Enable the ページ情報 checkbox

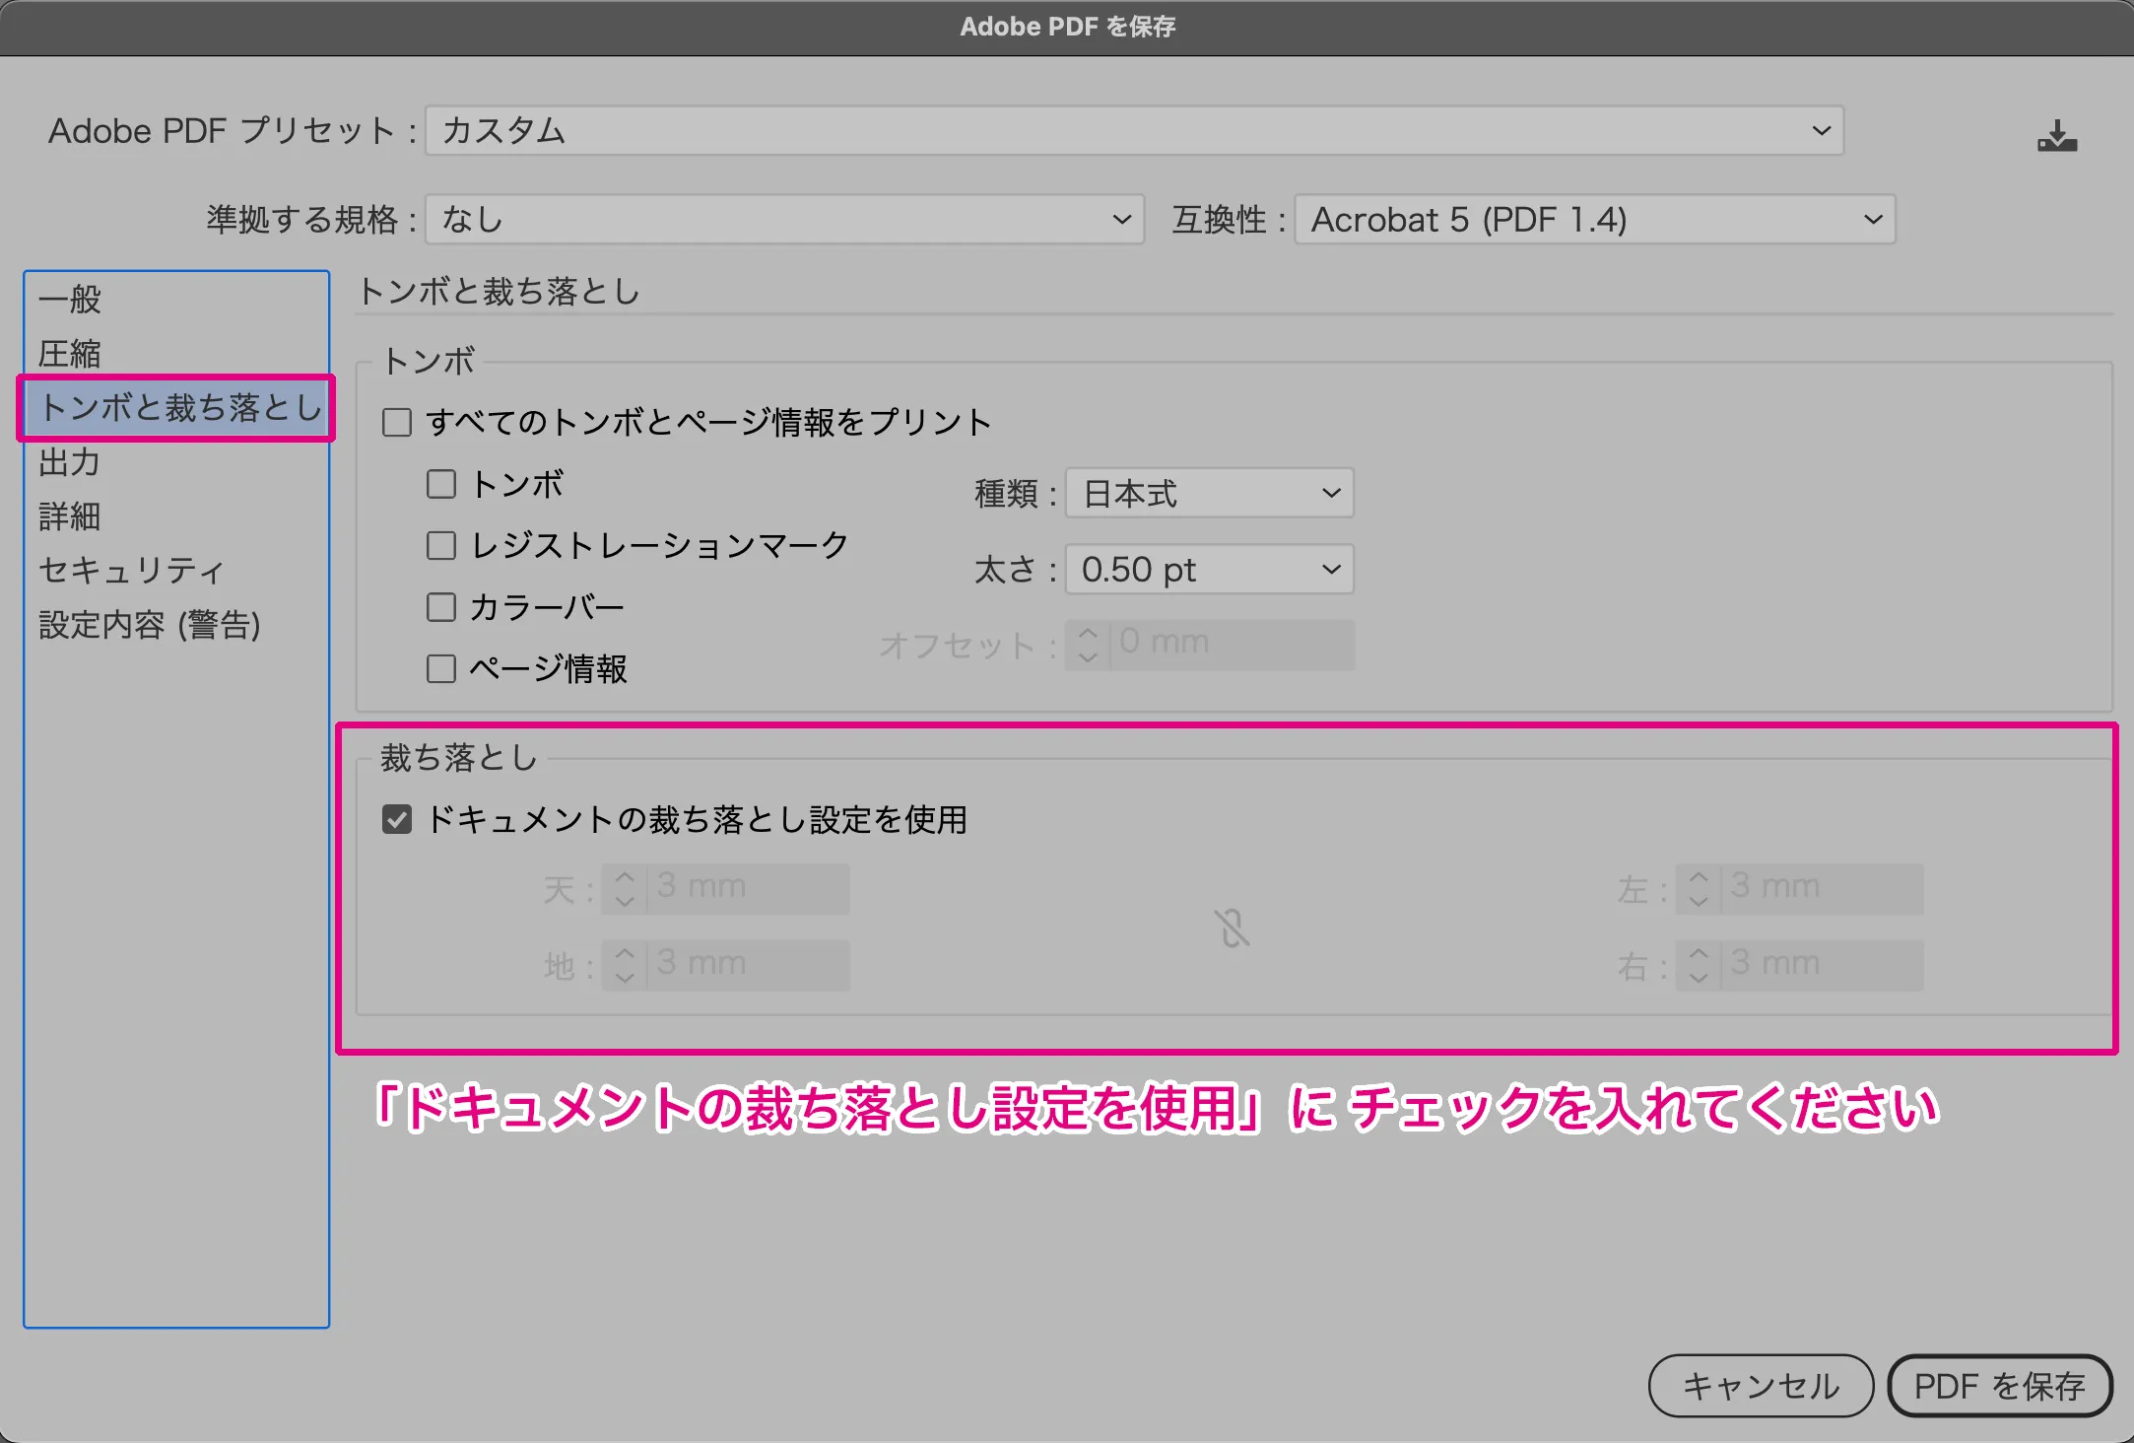(x=441, y=668)
